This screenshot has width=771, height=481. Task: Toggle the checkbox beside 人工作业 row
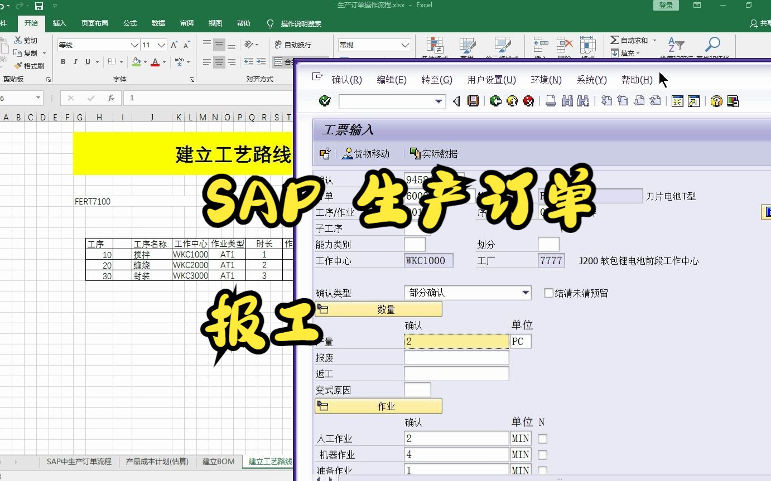point(542,439)
